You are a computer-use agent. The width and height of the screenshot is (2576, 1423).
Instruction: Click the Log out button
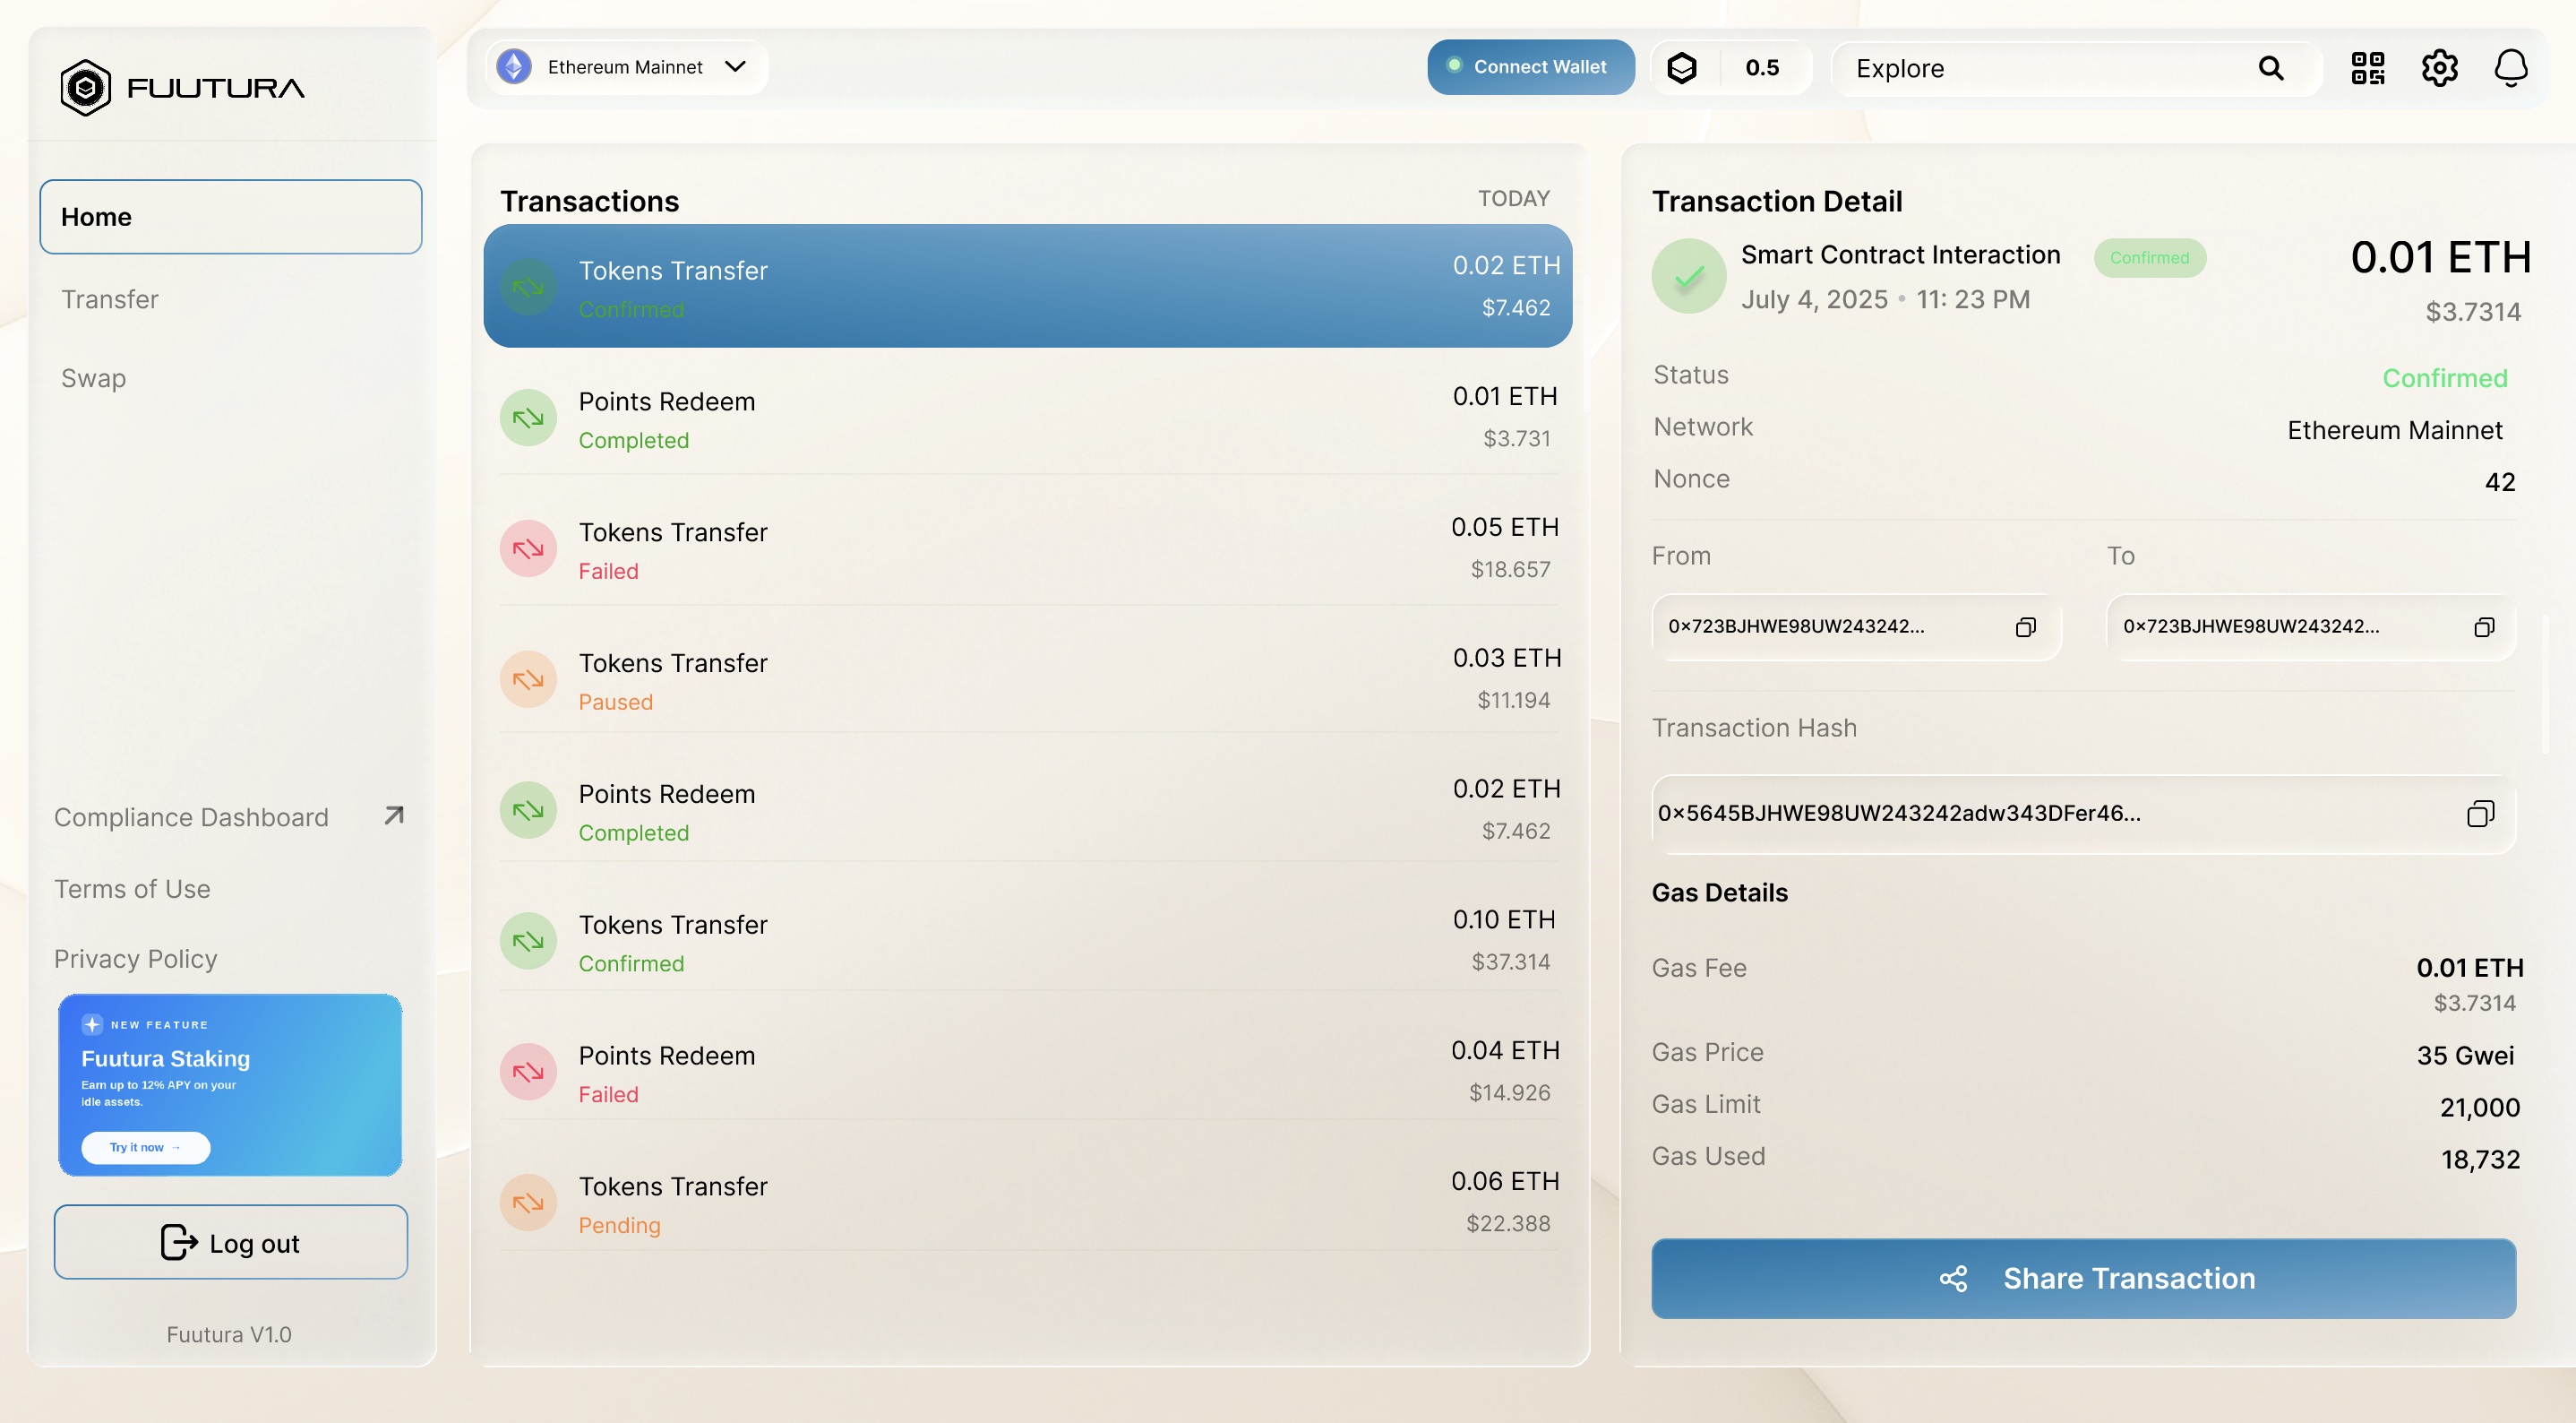pos(231,1243)
